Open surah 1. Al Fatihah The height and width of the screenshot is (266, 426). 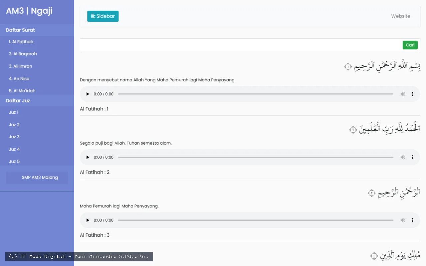pyautogui.click(x=21, y=42)
